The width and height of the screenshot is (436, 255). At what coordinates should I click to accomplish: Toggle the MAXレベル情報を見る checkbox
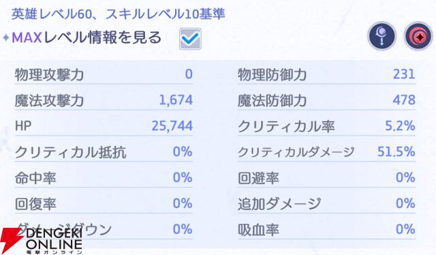point(190,39)
